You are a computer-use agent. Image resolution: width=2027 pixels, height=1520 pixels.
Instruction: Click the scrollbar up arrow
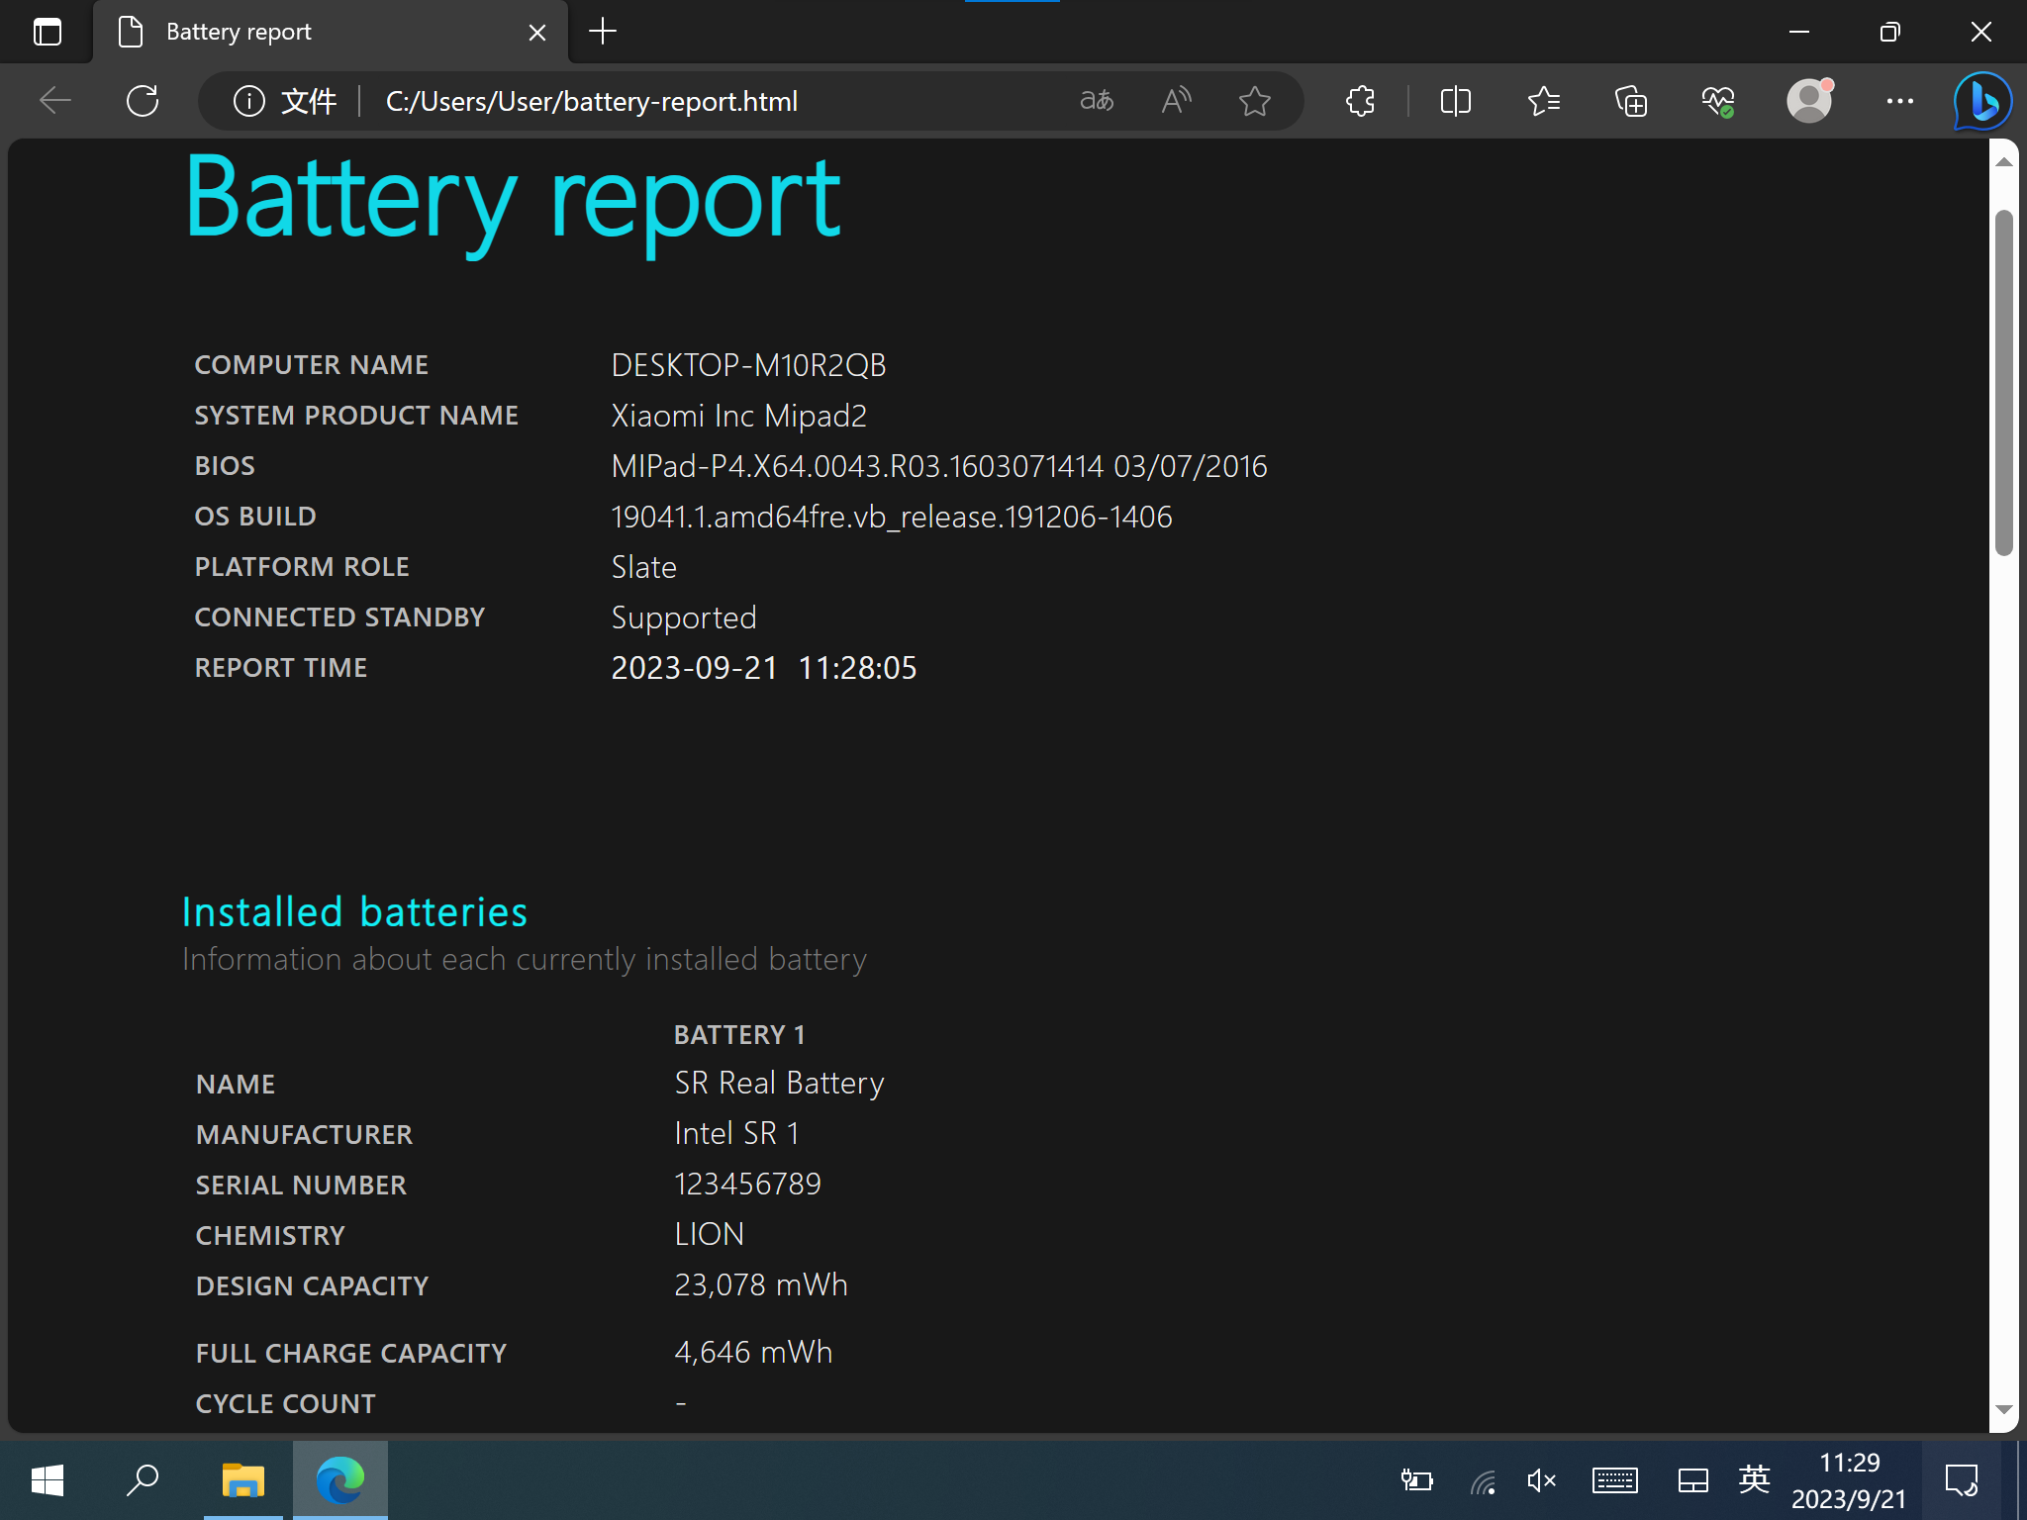click(x=2003, y=161)
